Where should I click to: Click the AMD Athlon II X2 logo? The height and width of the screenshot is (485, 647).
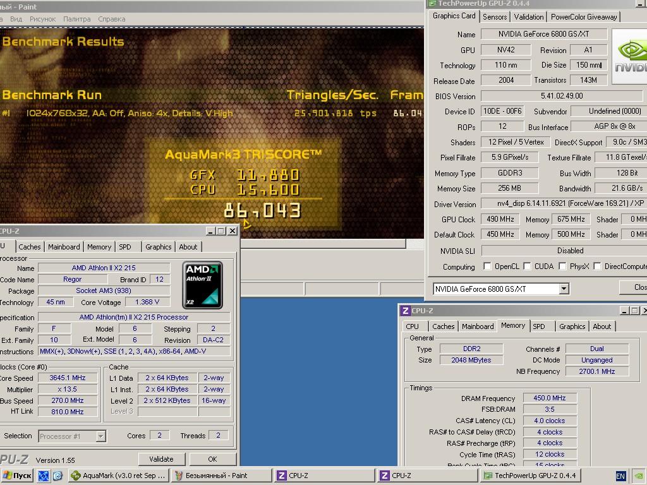(203, 285)
